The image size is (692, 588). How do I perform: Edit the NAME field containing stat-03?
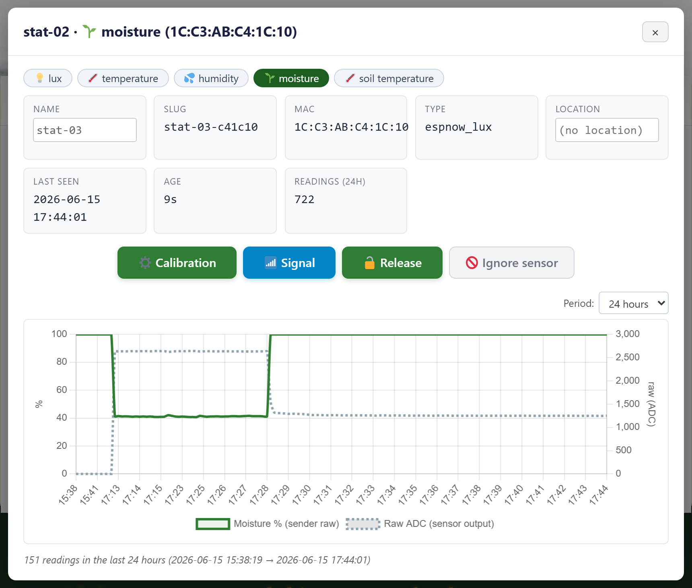click(85, 130)
